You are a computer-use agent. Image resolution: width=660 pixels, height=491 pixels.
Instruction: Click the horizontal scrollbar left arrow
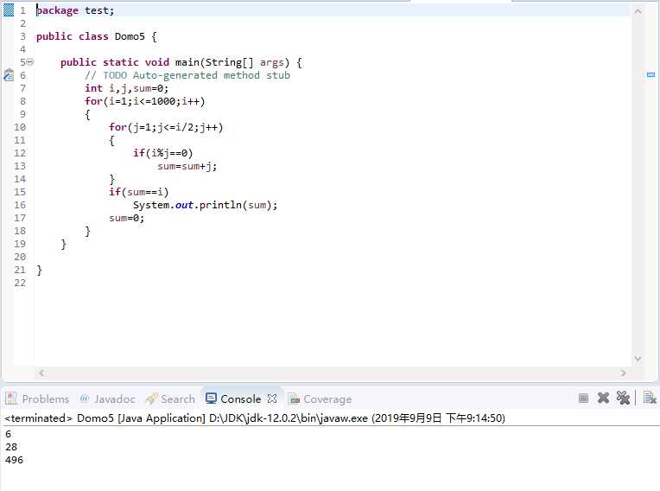[x=41, y=373]
